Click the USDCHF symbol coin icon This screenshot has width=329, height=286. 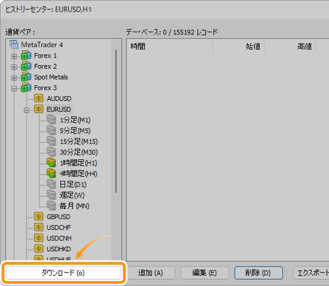[x=39, y=227]
